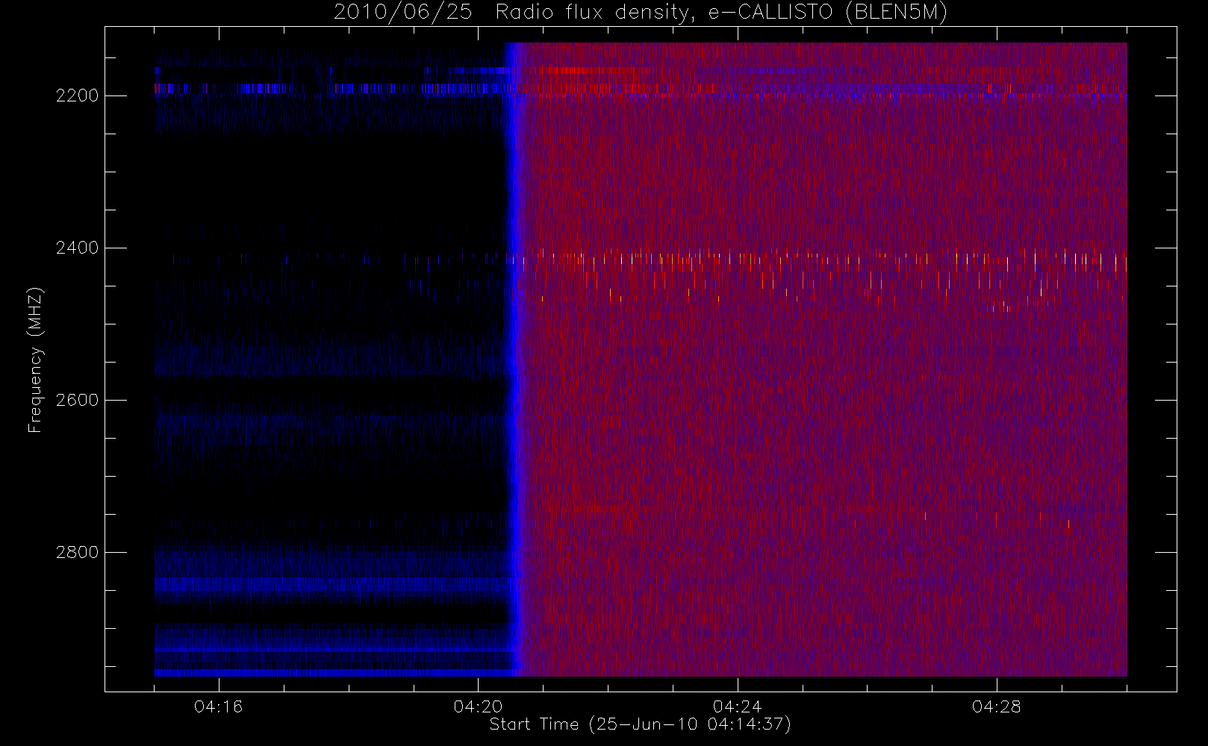This screenshot has height=746, width=1208.
Task: Click the plot title '2010/06/25 Radio flux density'
Action: 641,13
